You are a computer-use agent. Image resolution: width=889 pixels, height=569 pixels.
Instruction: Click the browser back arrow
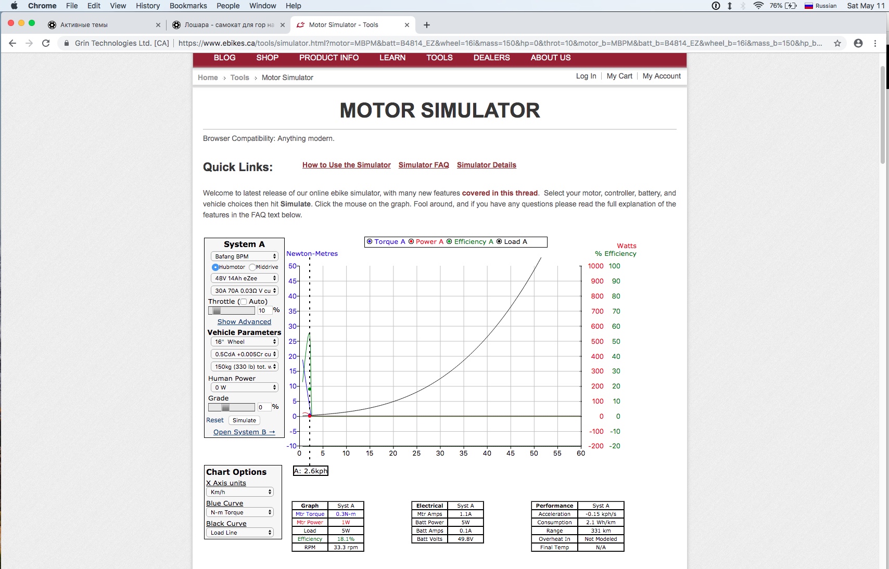click(12, 43)
